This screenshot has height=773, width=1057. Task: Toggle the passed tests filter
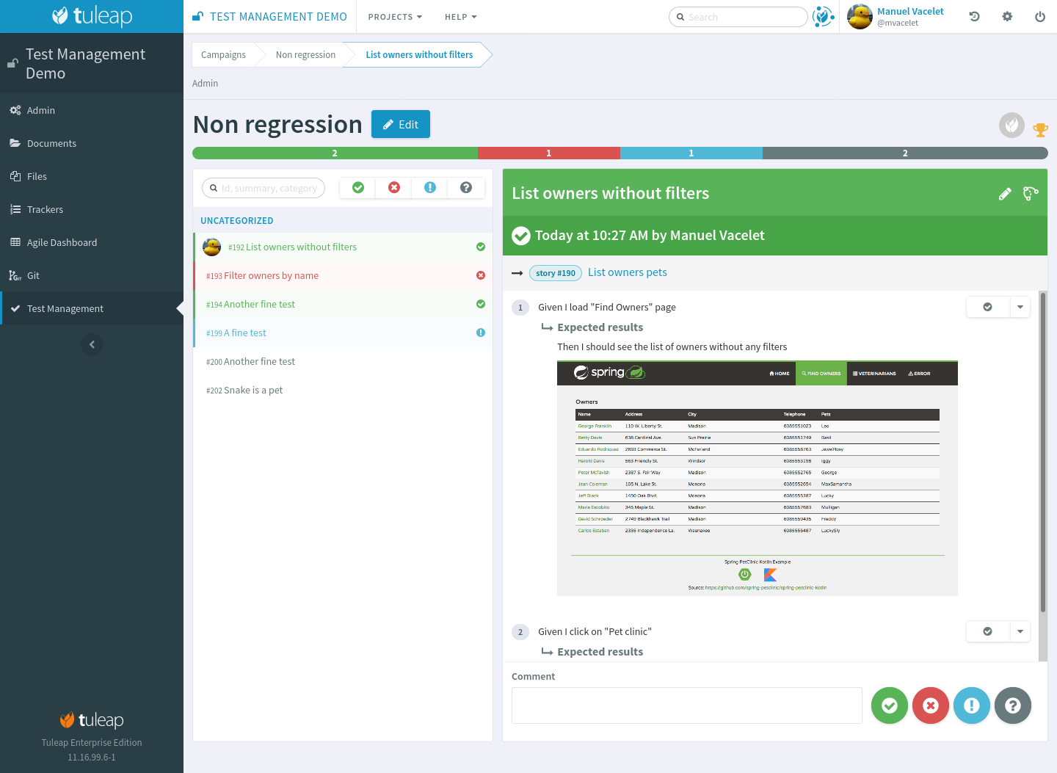click(358, 188)
